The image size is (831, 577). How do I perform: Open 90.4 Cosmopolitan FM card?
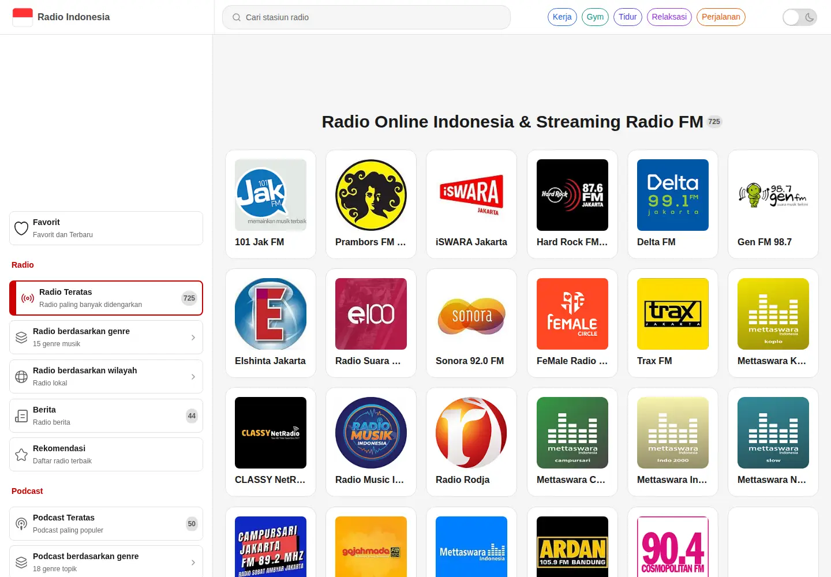pos(673,542)
